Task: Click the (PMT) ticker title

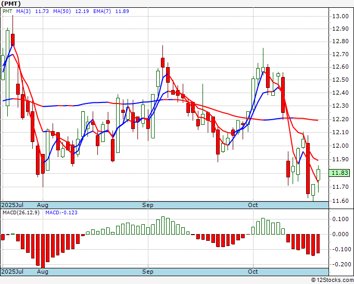Action: pos(11,4)
